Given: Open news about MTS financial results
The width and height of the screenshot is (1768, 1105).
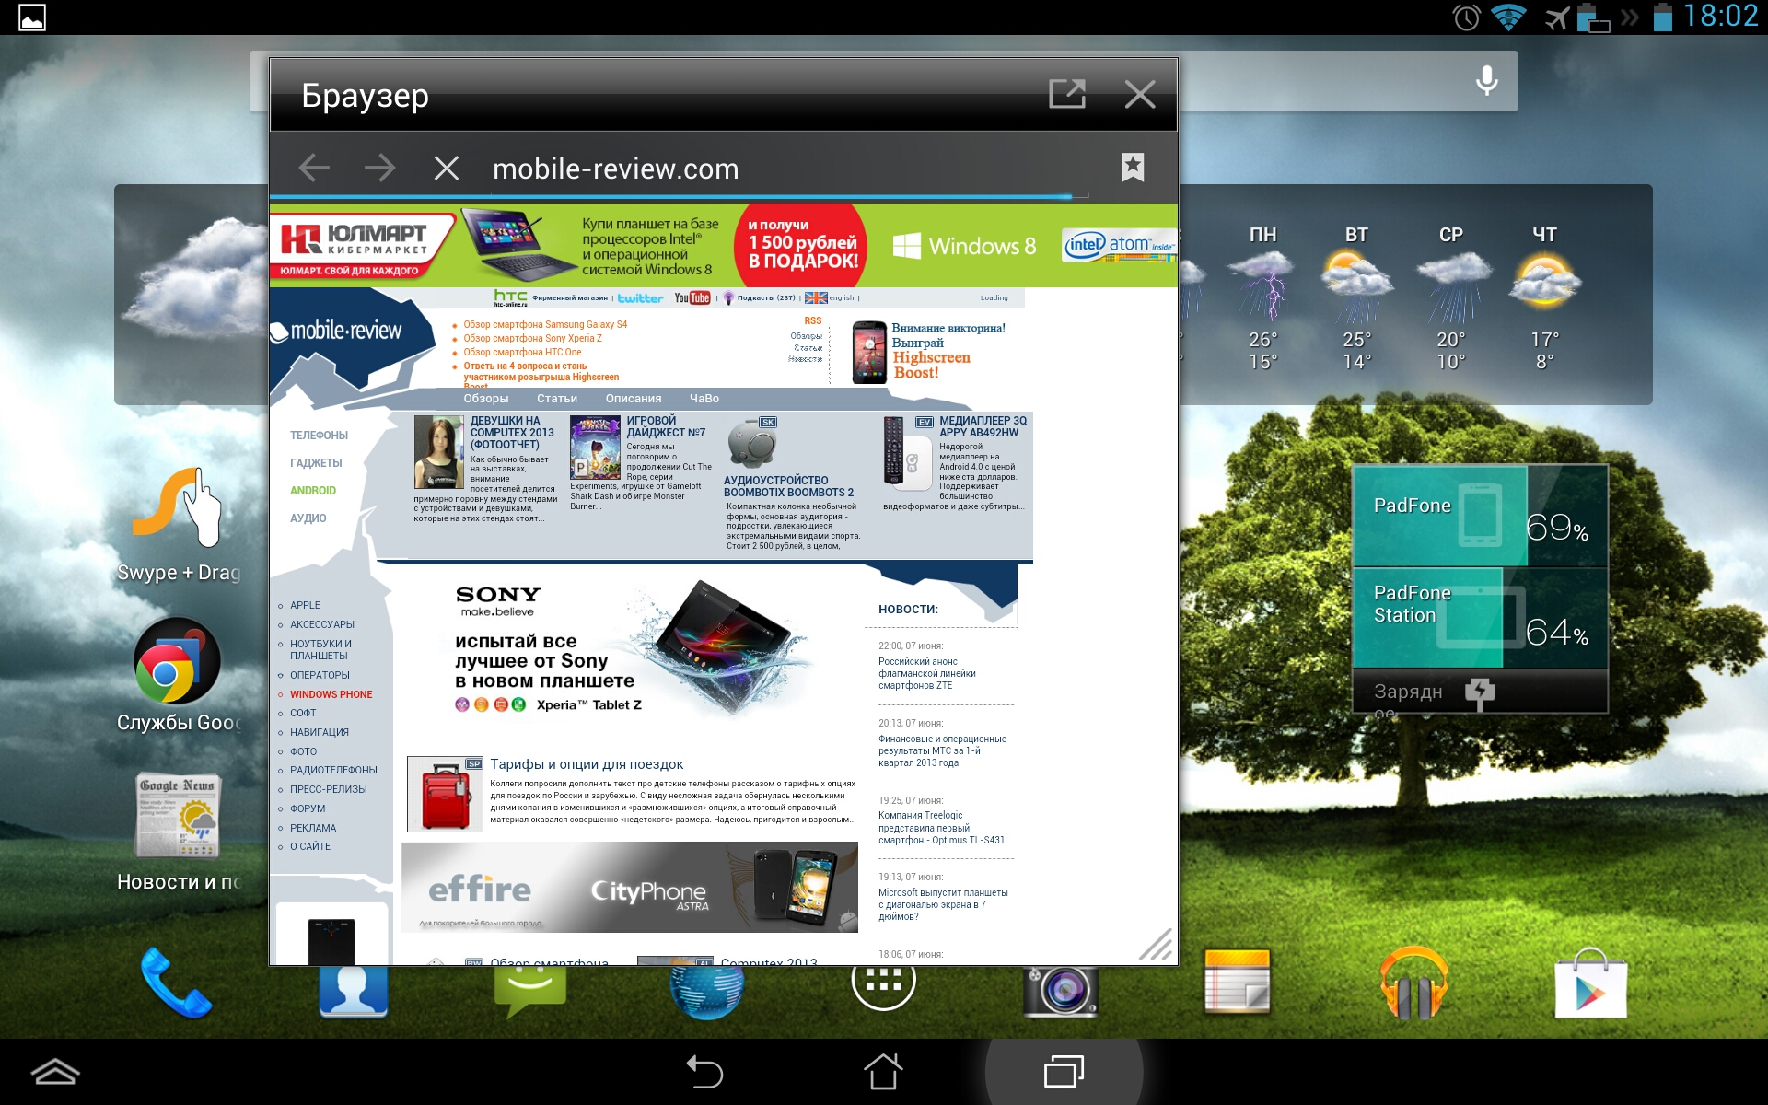Looking at the screenshot, I should click(942, 750).
